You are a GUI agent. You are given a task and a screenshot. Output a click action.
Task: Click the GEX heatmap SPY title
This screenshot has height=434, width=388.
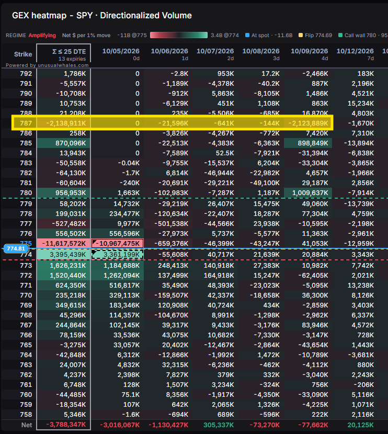pyautogui.click(x=102, y=16)
